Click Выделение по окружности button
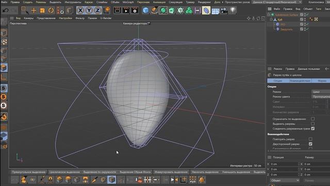This screenshot has height=186, width=330. coord(100,172)
